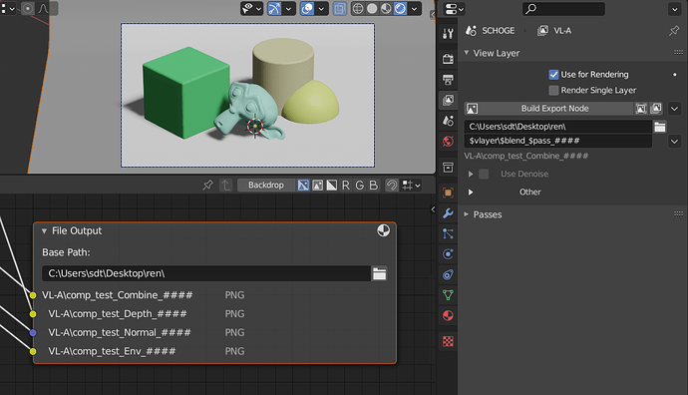Select Color and Alpha backdrop channel
The height and width of the screenshot is (395, 688).
(303, 186)
